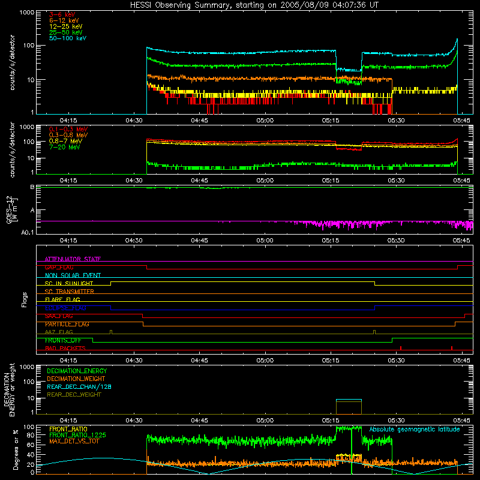This screenshot has height=480, width=480.
Task: Click the first bad packets red spike
Action: click(401, 348)
